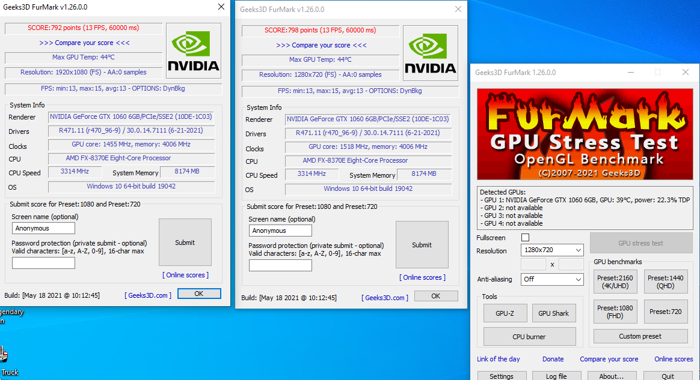Screen dimensions: 700x380
Task: Click password field in middle score window
Action: click(x=280, y=265)
